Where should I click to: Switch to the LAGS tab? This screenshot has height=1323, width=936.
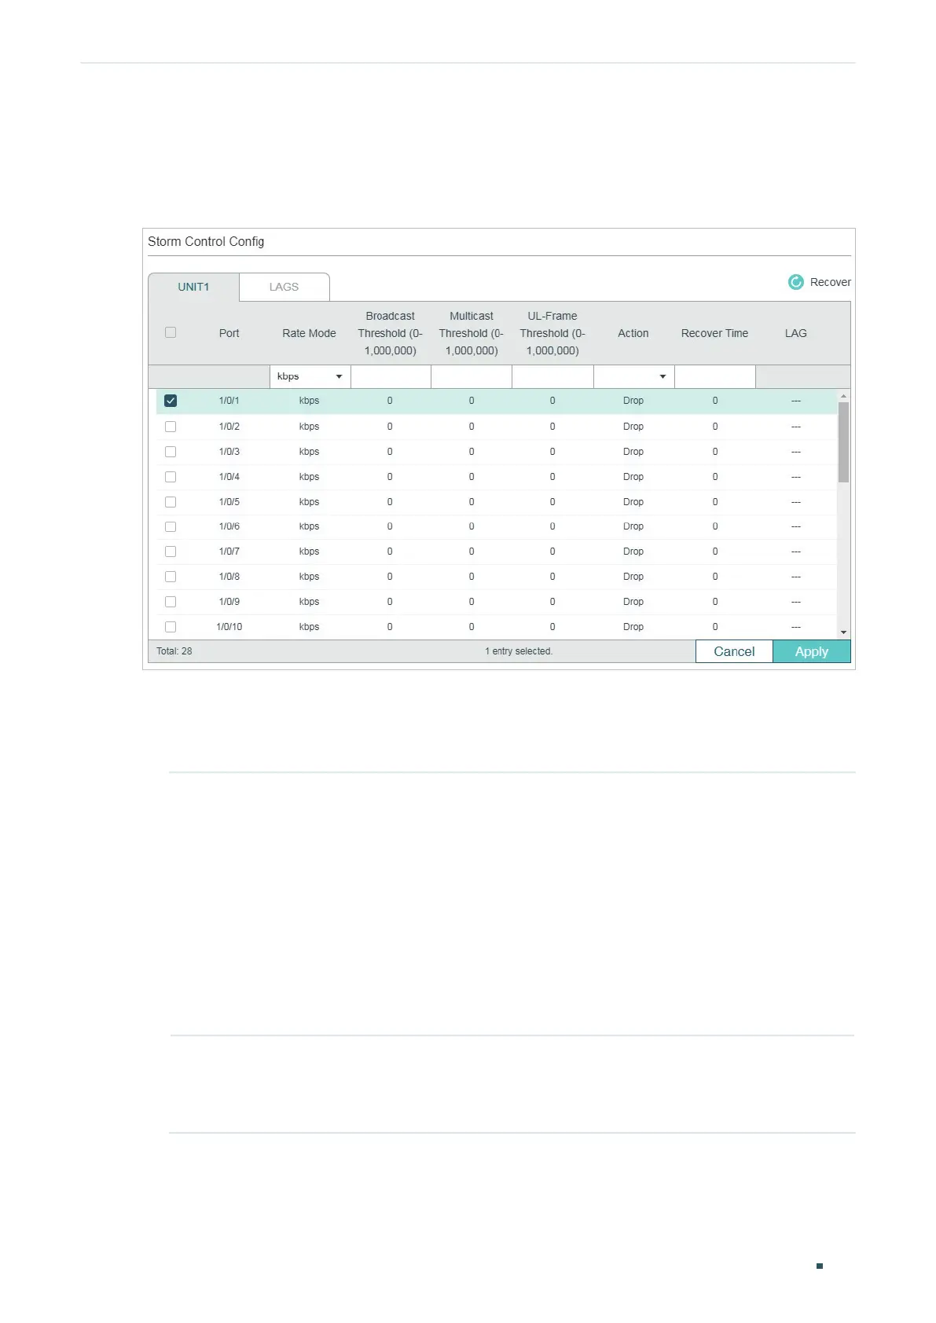pos(284,287)
